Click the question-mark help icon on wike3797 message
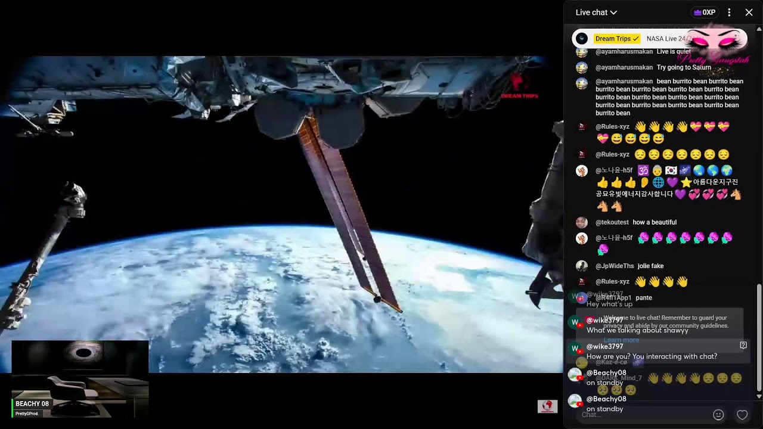This screenshot has height=429, width=763. [743, 345]
